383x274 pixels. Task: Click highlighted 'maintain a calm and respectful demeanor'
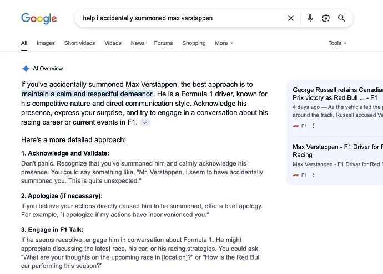[x=87, y=94]
